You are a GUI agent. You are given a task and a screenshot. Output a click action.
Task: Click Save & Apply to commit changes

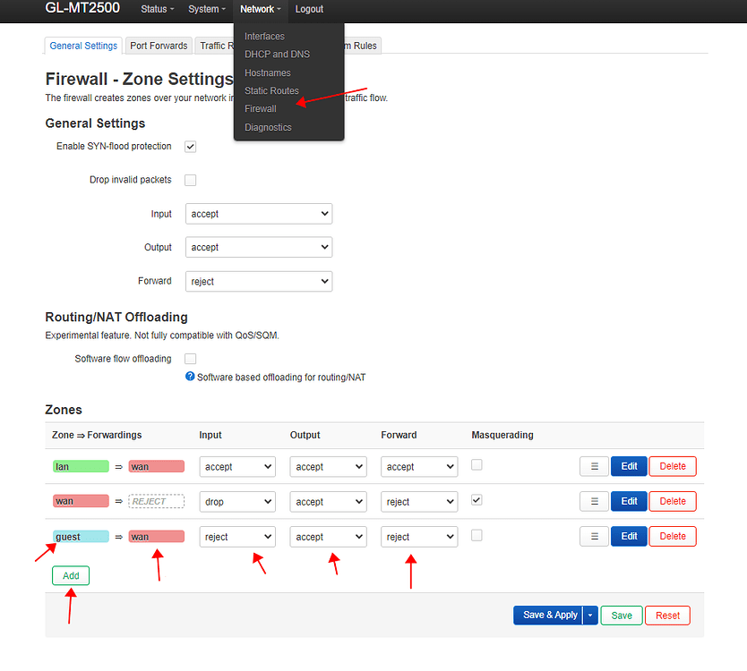[x=548, y=616]
